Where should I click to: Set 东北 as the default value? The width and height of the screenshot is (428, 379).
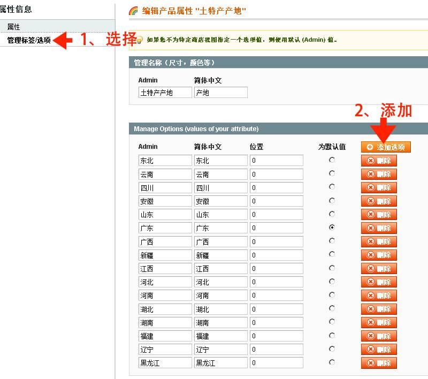pyautogui.click(x=332, y=160)
